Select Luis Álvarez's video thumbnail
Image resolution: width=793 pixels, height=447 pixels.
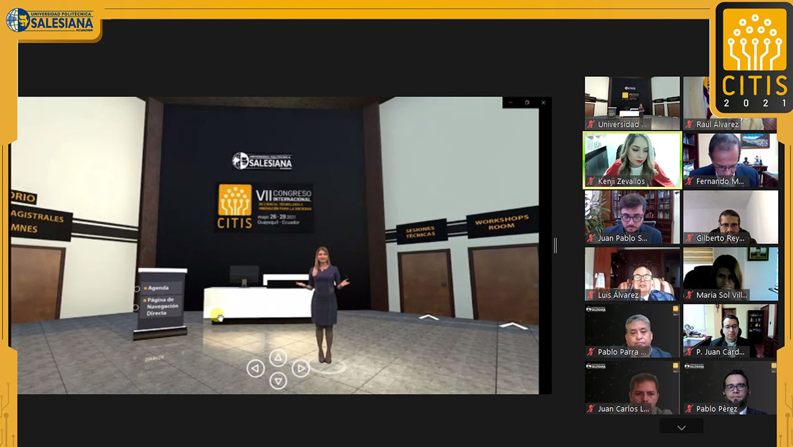point(632,274)
